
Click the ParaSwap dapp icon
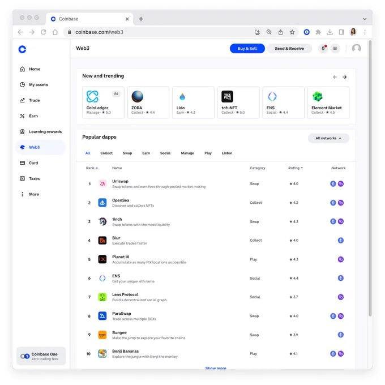[102, 316]
